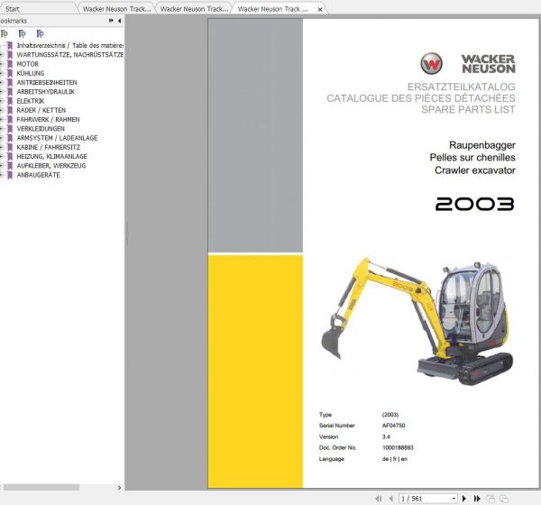Click the Wacker Neuson logo on page
The height and width of the screenshot is (505, 541).
(468, 63)
